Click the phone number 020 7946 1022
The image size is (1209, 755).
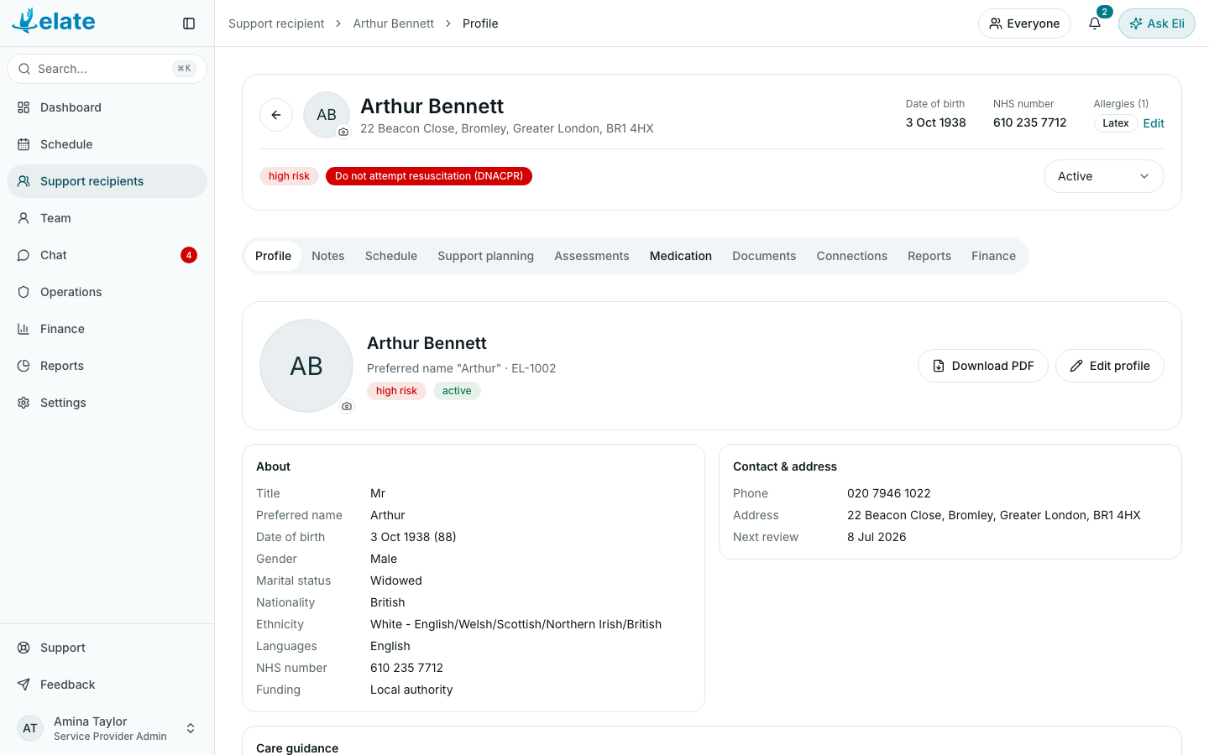click(x=889, y=493)
